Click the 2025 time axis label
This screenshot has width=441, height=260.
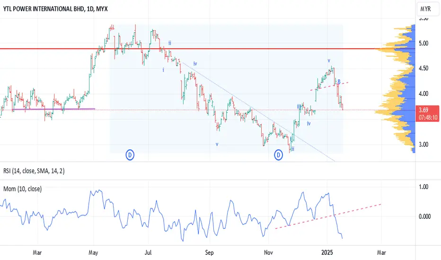(x=327, y=252)
